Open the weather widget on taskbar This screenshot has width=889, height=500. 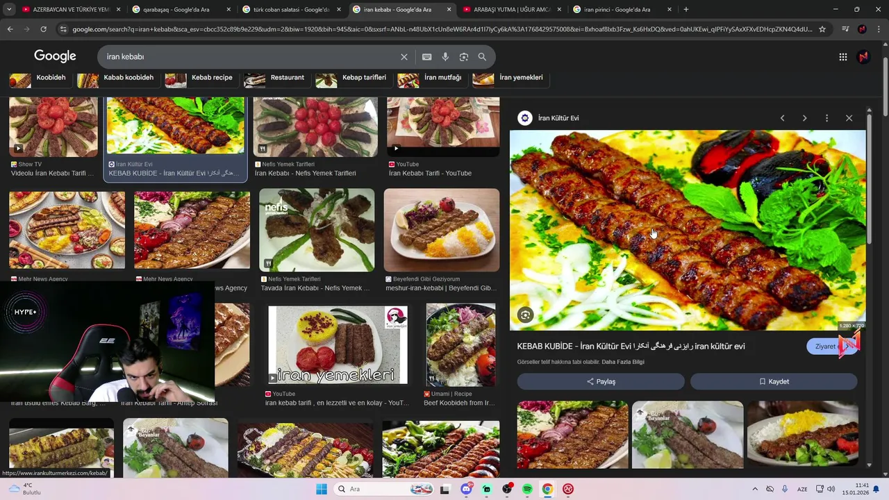[x=24, y=489]
